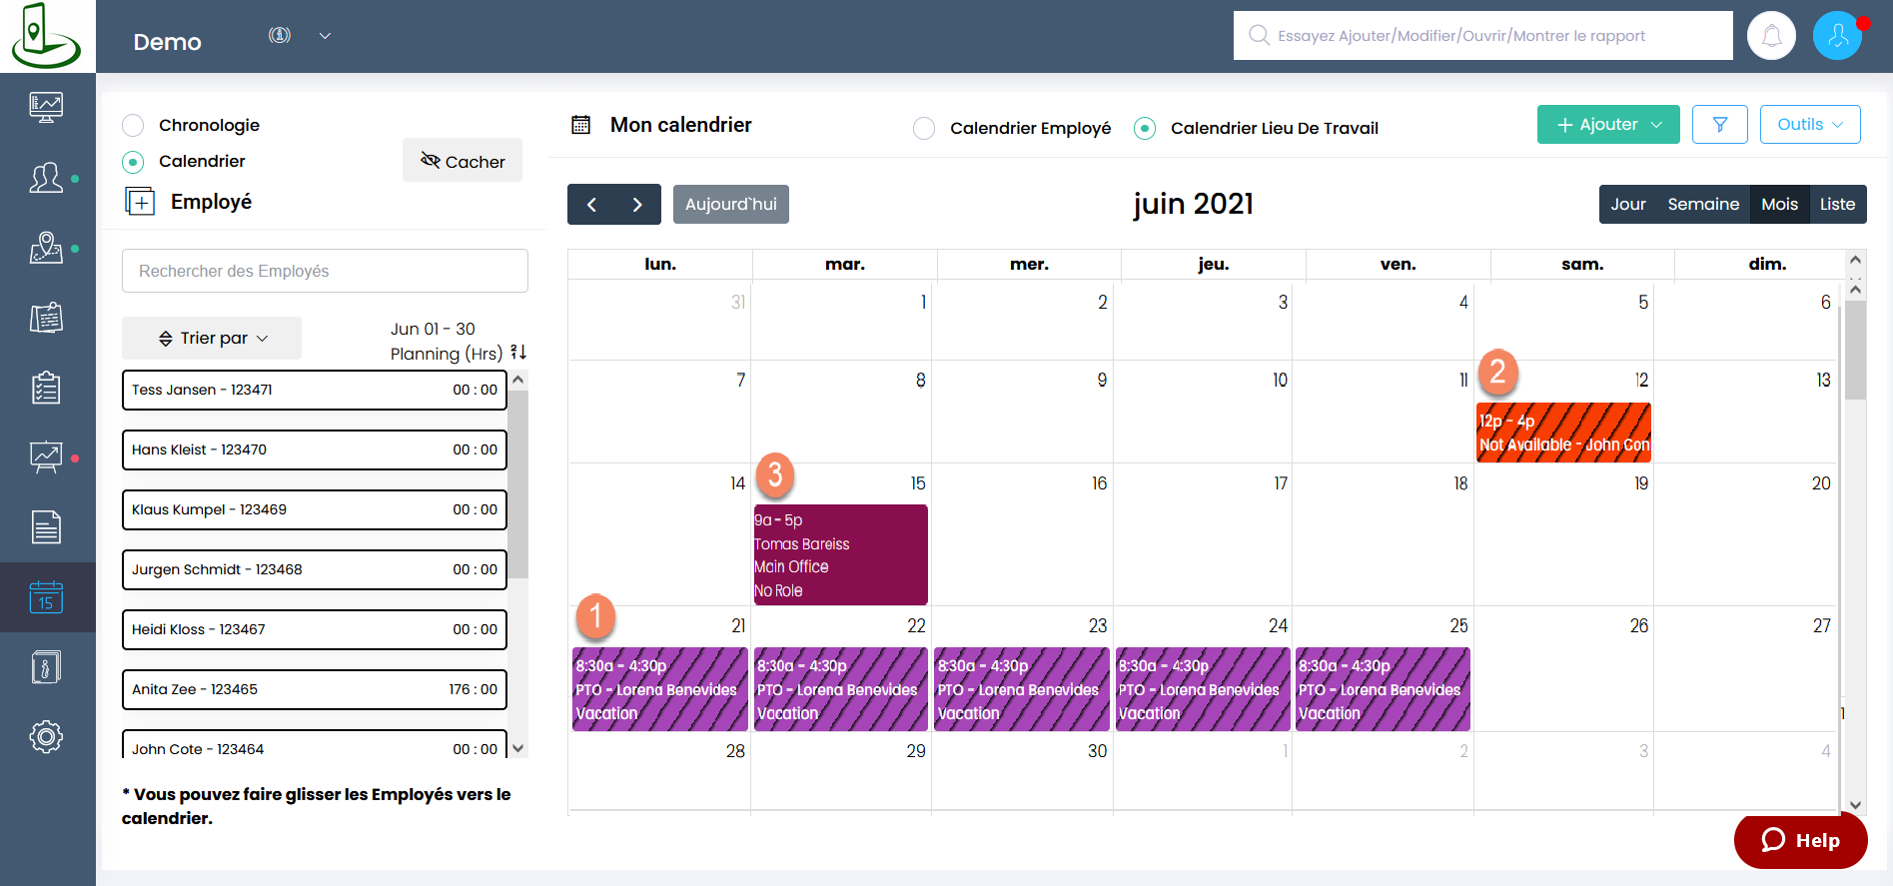This screenshot has height=886, width=1893.
Task: Switch to Semaine view tab
Action: coord(1703,205)
